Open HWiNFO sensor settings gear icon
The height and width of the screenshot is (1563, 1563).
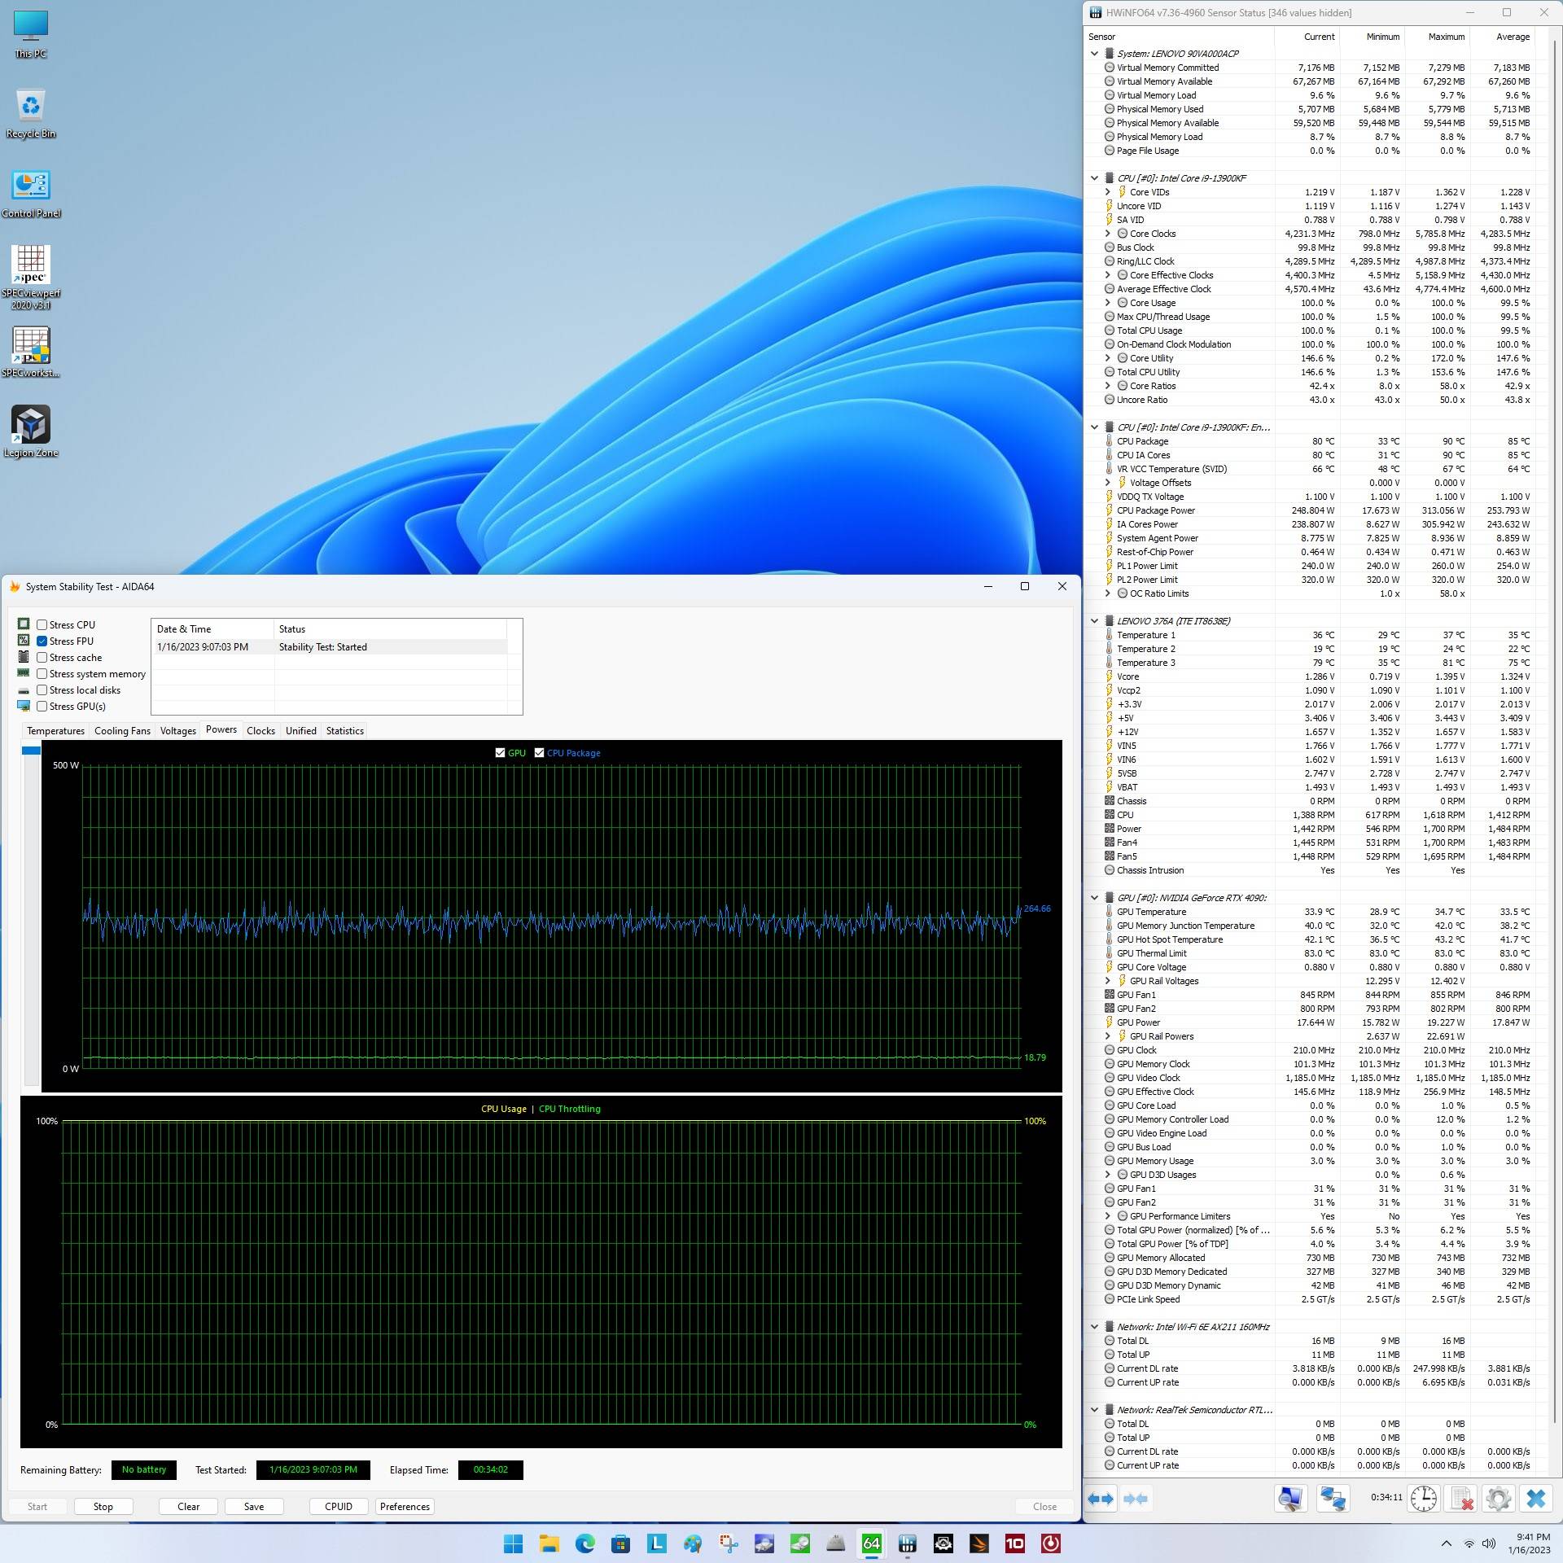(x=1498, y=1499)
